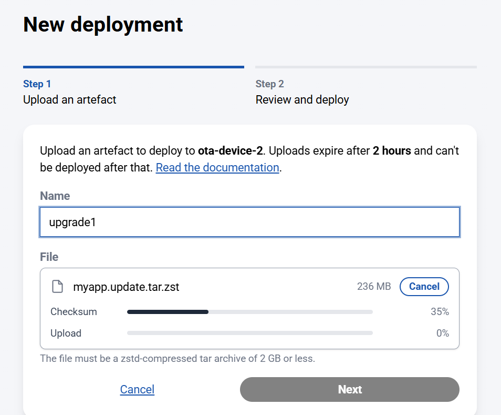Click the ota-device-2 device name
Viewport: 501px width, 415px height.
230,150
